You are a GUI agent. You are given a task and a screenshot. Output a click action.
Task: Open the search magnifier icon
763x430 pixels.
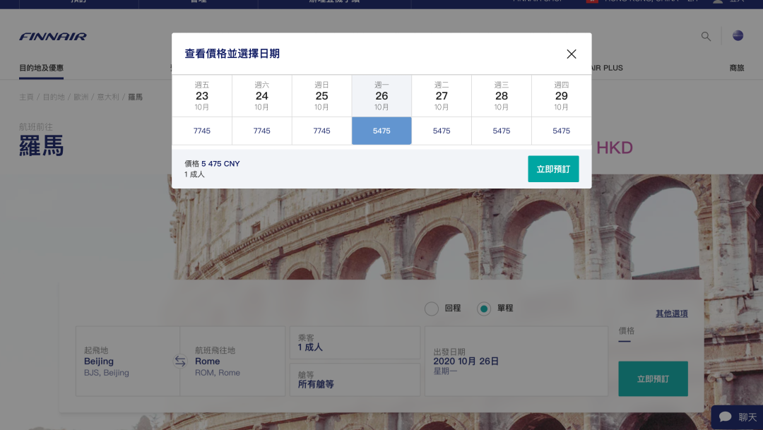706,37
